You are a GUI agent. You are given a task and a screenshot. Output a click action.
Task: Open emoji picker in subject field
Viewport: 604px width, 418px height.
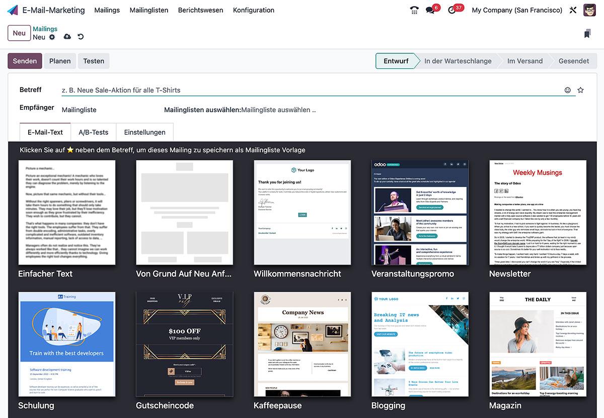568,90
